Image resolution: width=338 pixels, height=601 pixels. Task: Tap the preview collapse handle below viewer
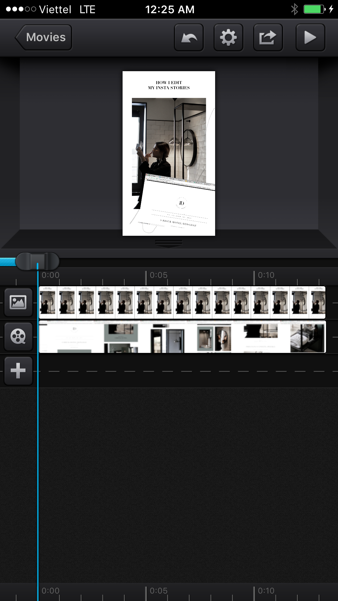tap(169, 243)
